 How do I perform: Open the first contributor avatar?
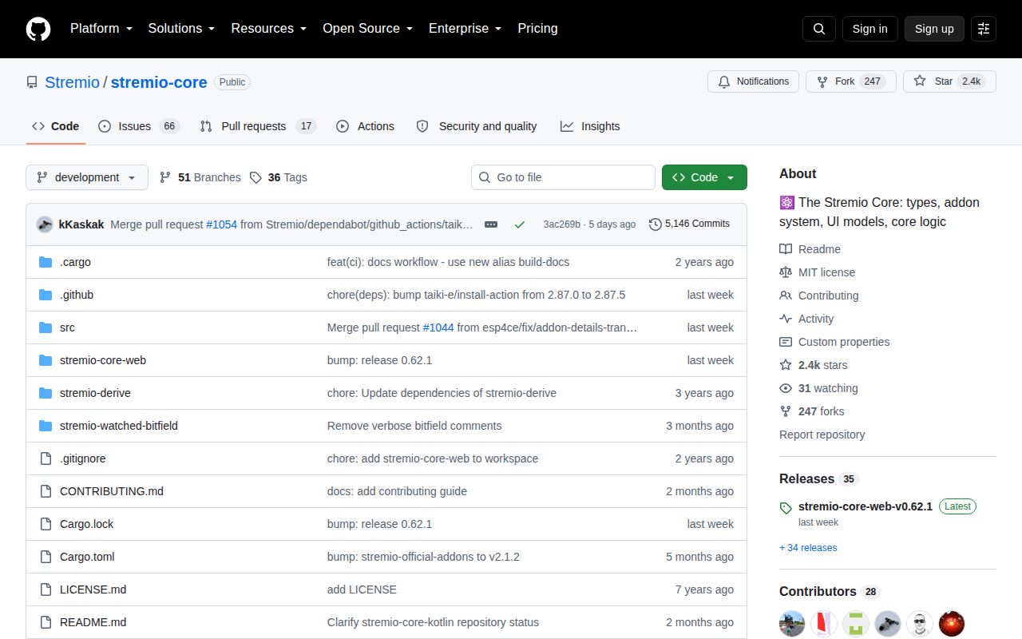coord(792,623)
